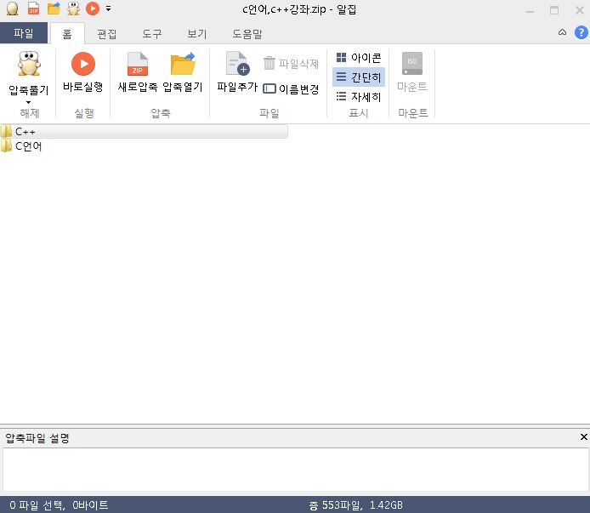The width and height of the screenshot is (590, 513).
Task: Click the 파일삭제 trash button
Action: (x=291, y=63)
